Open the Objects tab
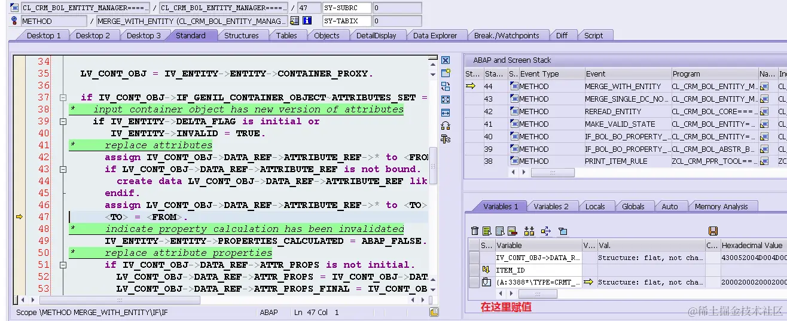 tap(327, 35)
